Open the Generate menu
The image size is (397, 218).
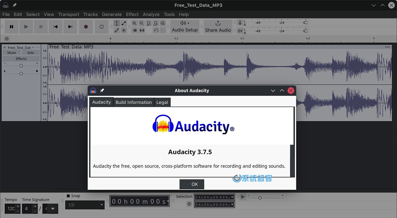click(112, 14)
